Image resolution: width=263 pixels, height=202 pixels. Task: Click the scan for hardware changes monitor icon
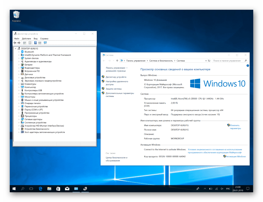(45, 43)
